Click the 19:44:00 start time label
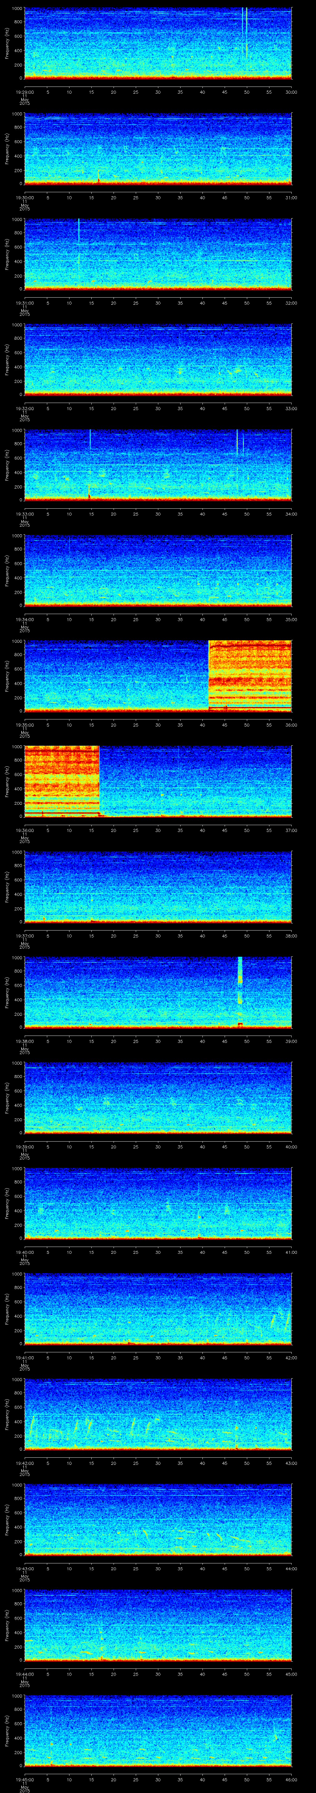316x1793 pixels. 24,1674
